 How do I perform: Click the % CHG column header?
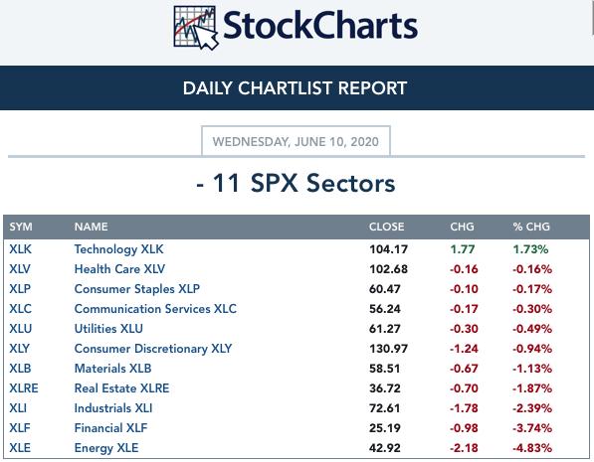pyautogui.click(x=531, y=227)
